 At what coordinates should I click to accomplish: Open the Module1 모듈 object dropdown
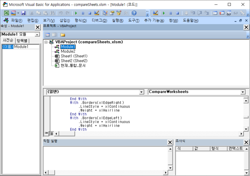(37, 34)
